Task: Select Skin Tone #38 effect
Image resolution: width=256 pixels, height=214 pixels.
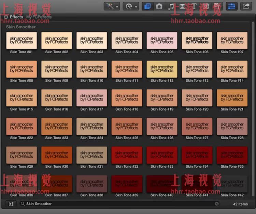Action: coord(92,184)
